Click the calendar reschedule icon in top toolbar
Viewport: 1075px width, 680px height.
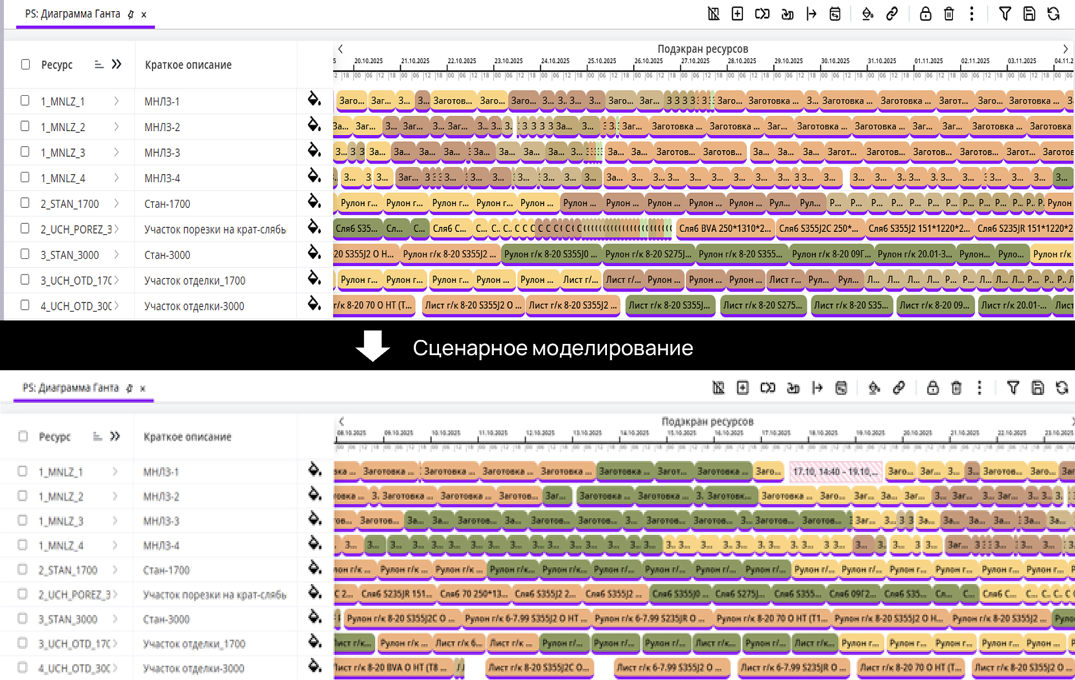tap(835, 14)
